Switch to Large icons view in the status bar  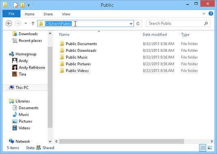tap(210, 148)
